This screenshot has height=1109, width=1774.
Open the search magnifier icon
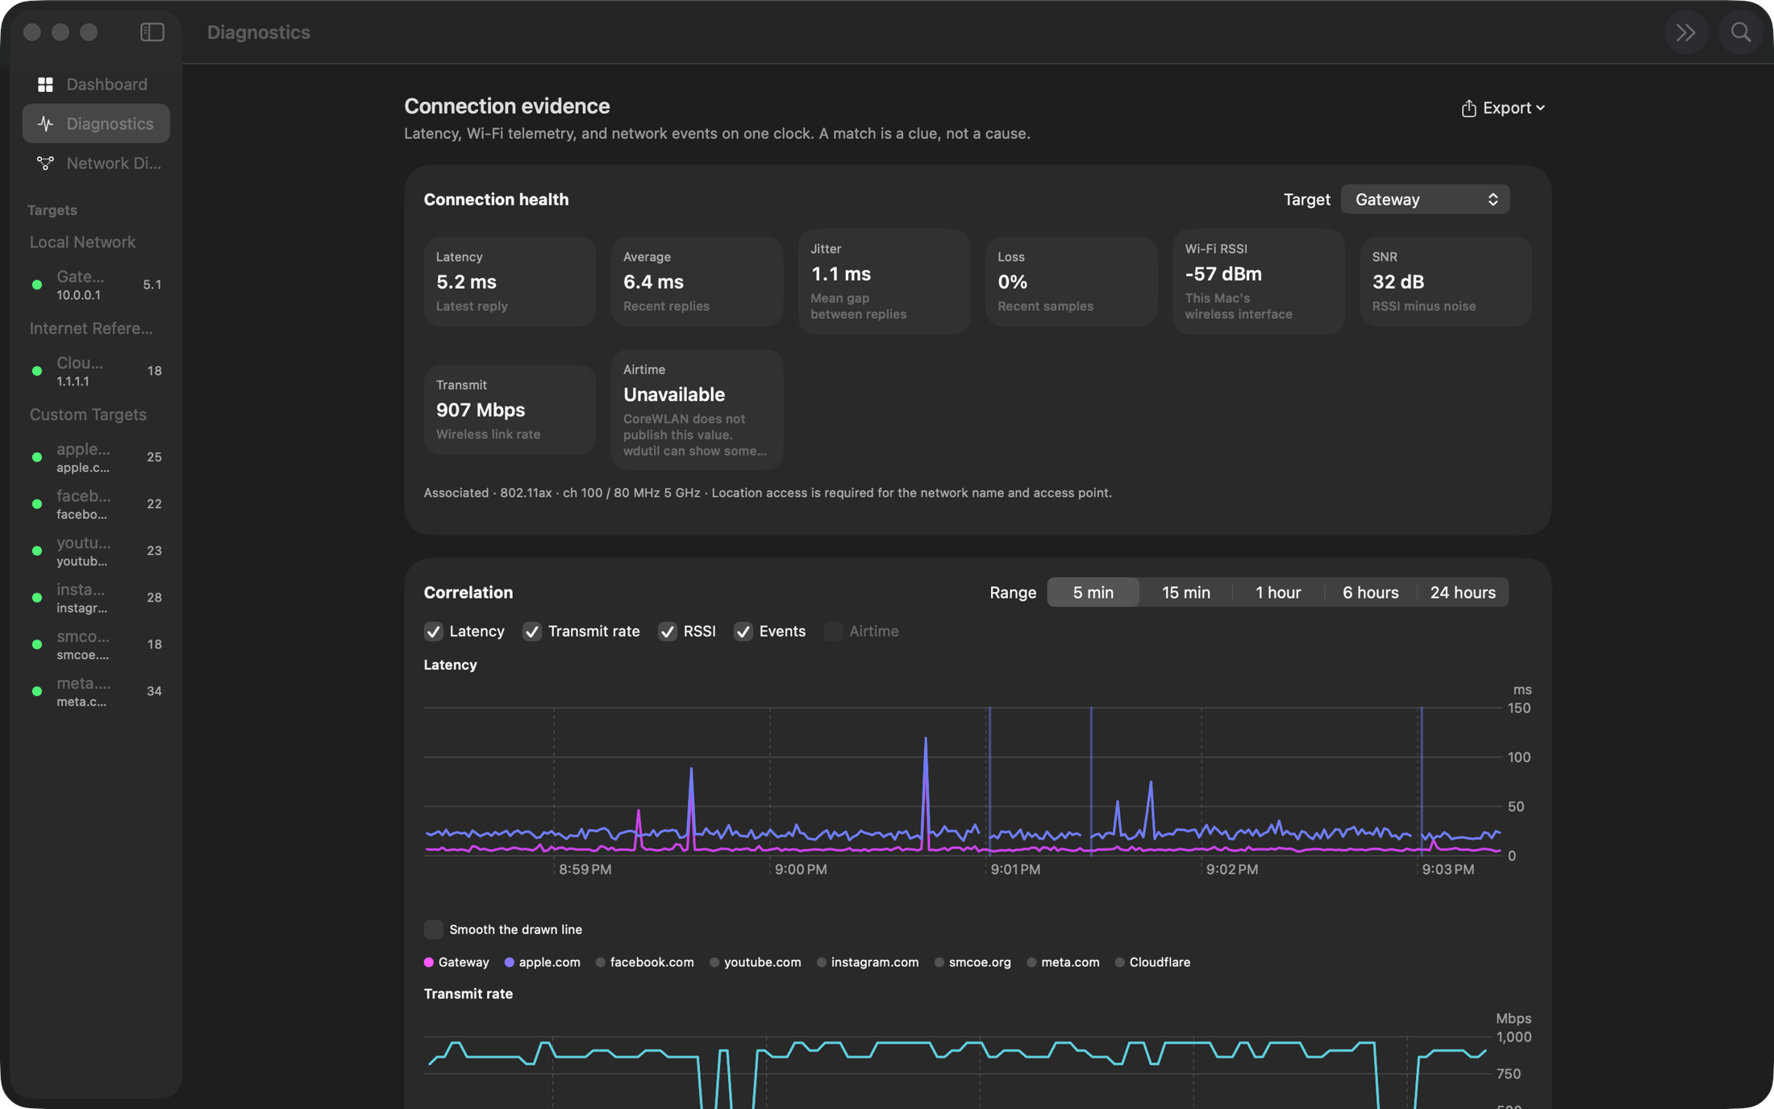(x=1741, y=32)
